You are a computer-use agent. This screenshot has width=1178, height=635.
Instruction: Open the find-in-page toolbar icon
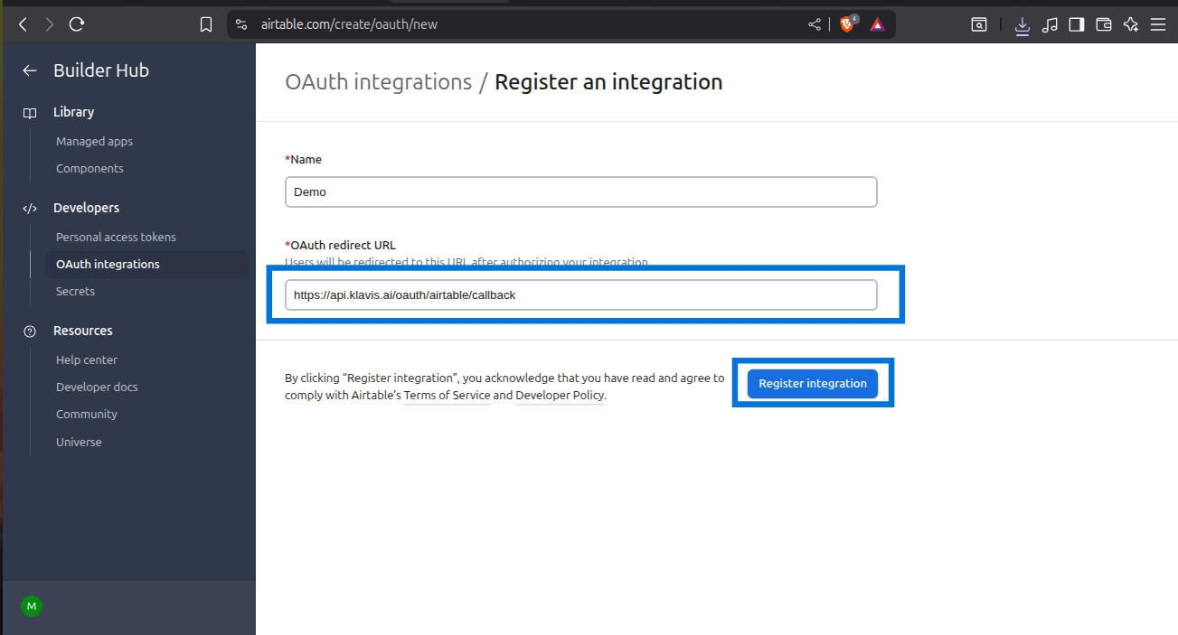tap(979, 25)
